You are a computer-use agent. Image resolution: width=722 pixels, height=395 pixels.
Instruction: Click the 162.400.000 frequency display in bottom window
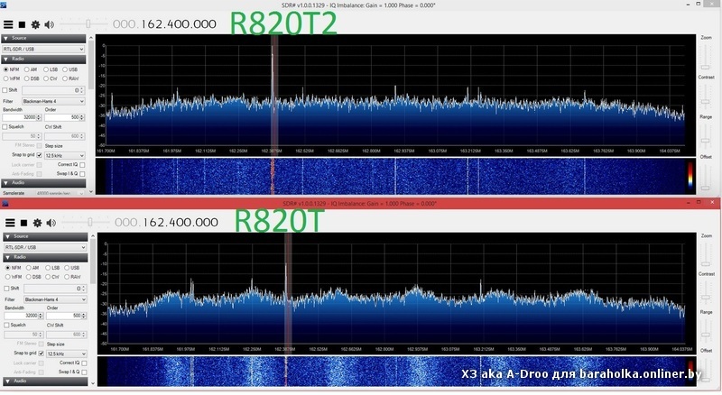[x=166, y=223]
